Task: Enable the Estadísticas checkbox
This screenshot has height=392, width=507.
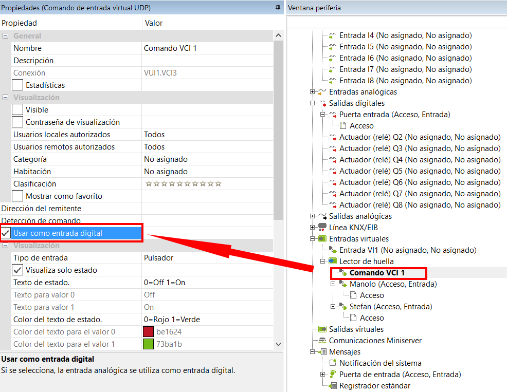Action: 18,85
